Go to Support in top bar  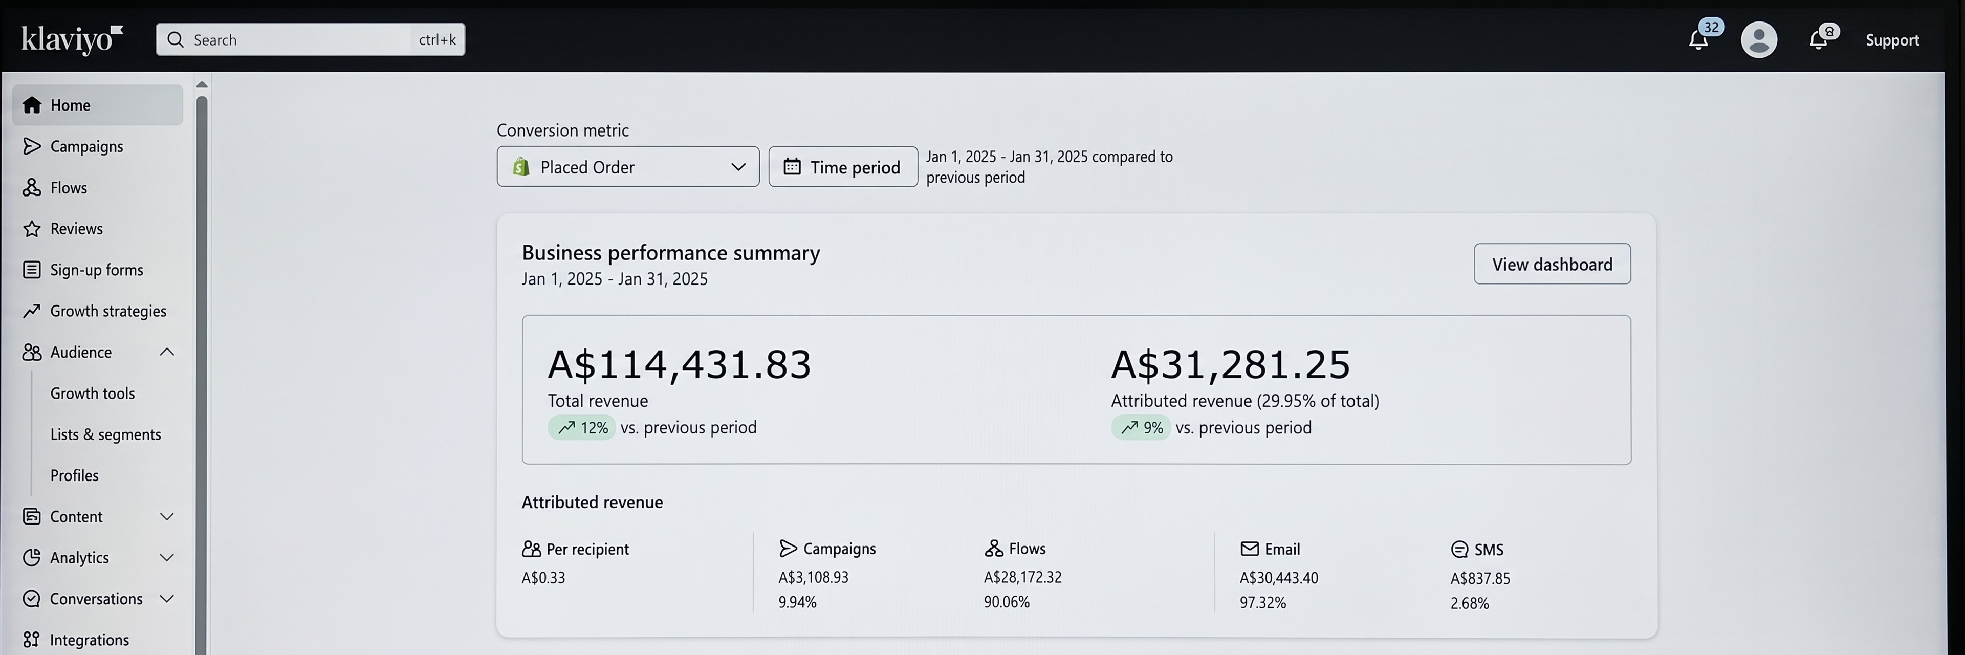pos(1892,40)
